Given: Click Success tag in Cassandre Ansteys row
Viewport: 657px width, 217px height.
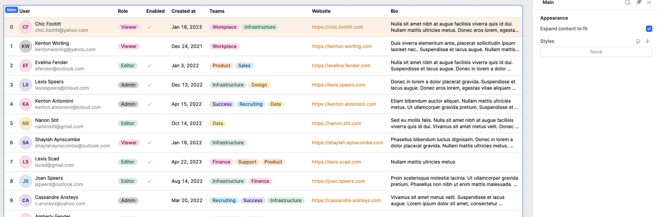Looking at the screenshot, I should pyautogui.click(x=253, y=201).
